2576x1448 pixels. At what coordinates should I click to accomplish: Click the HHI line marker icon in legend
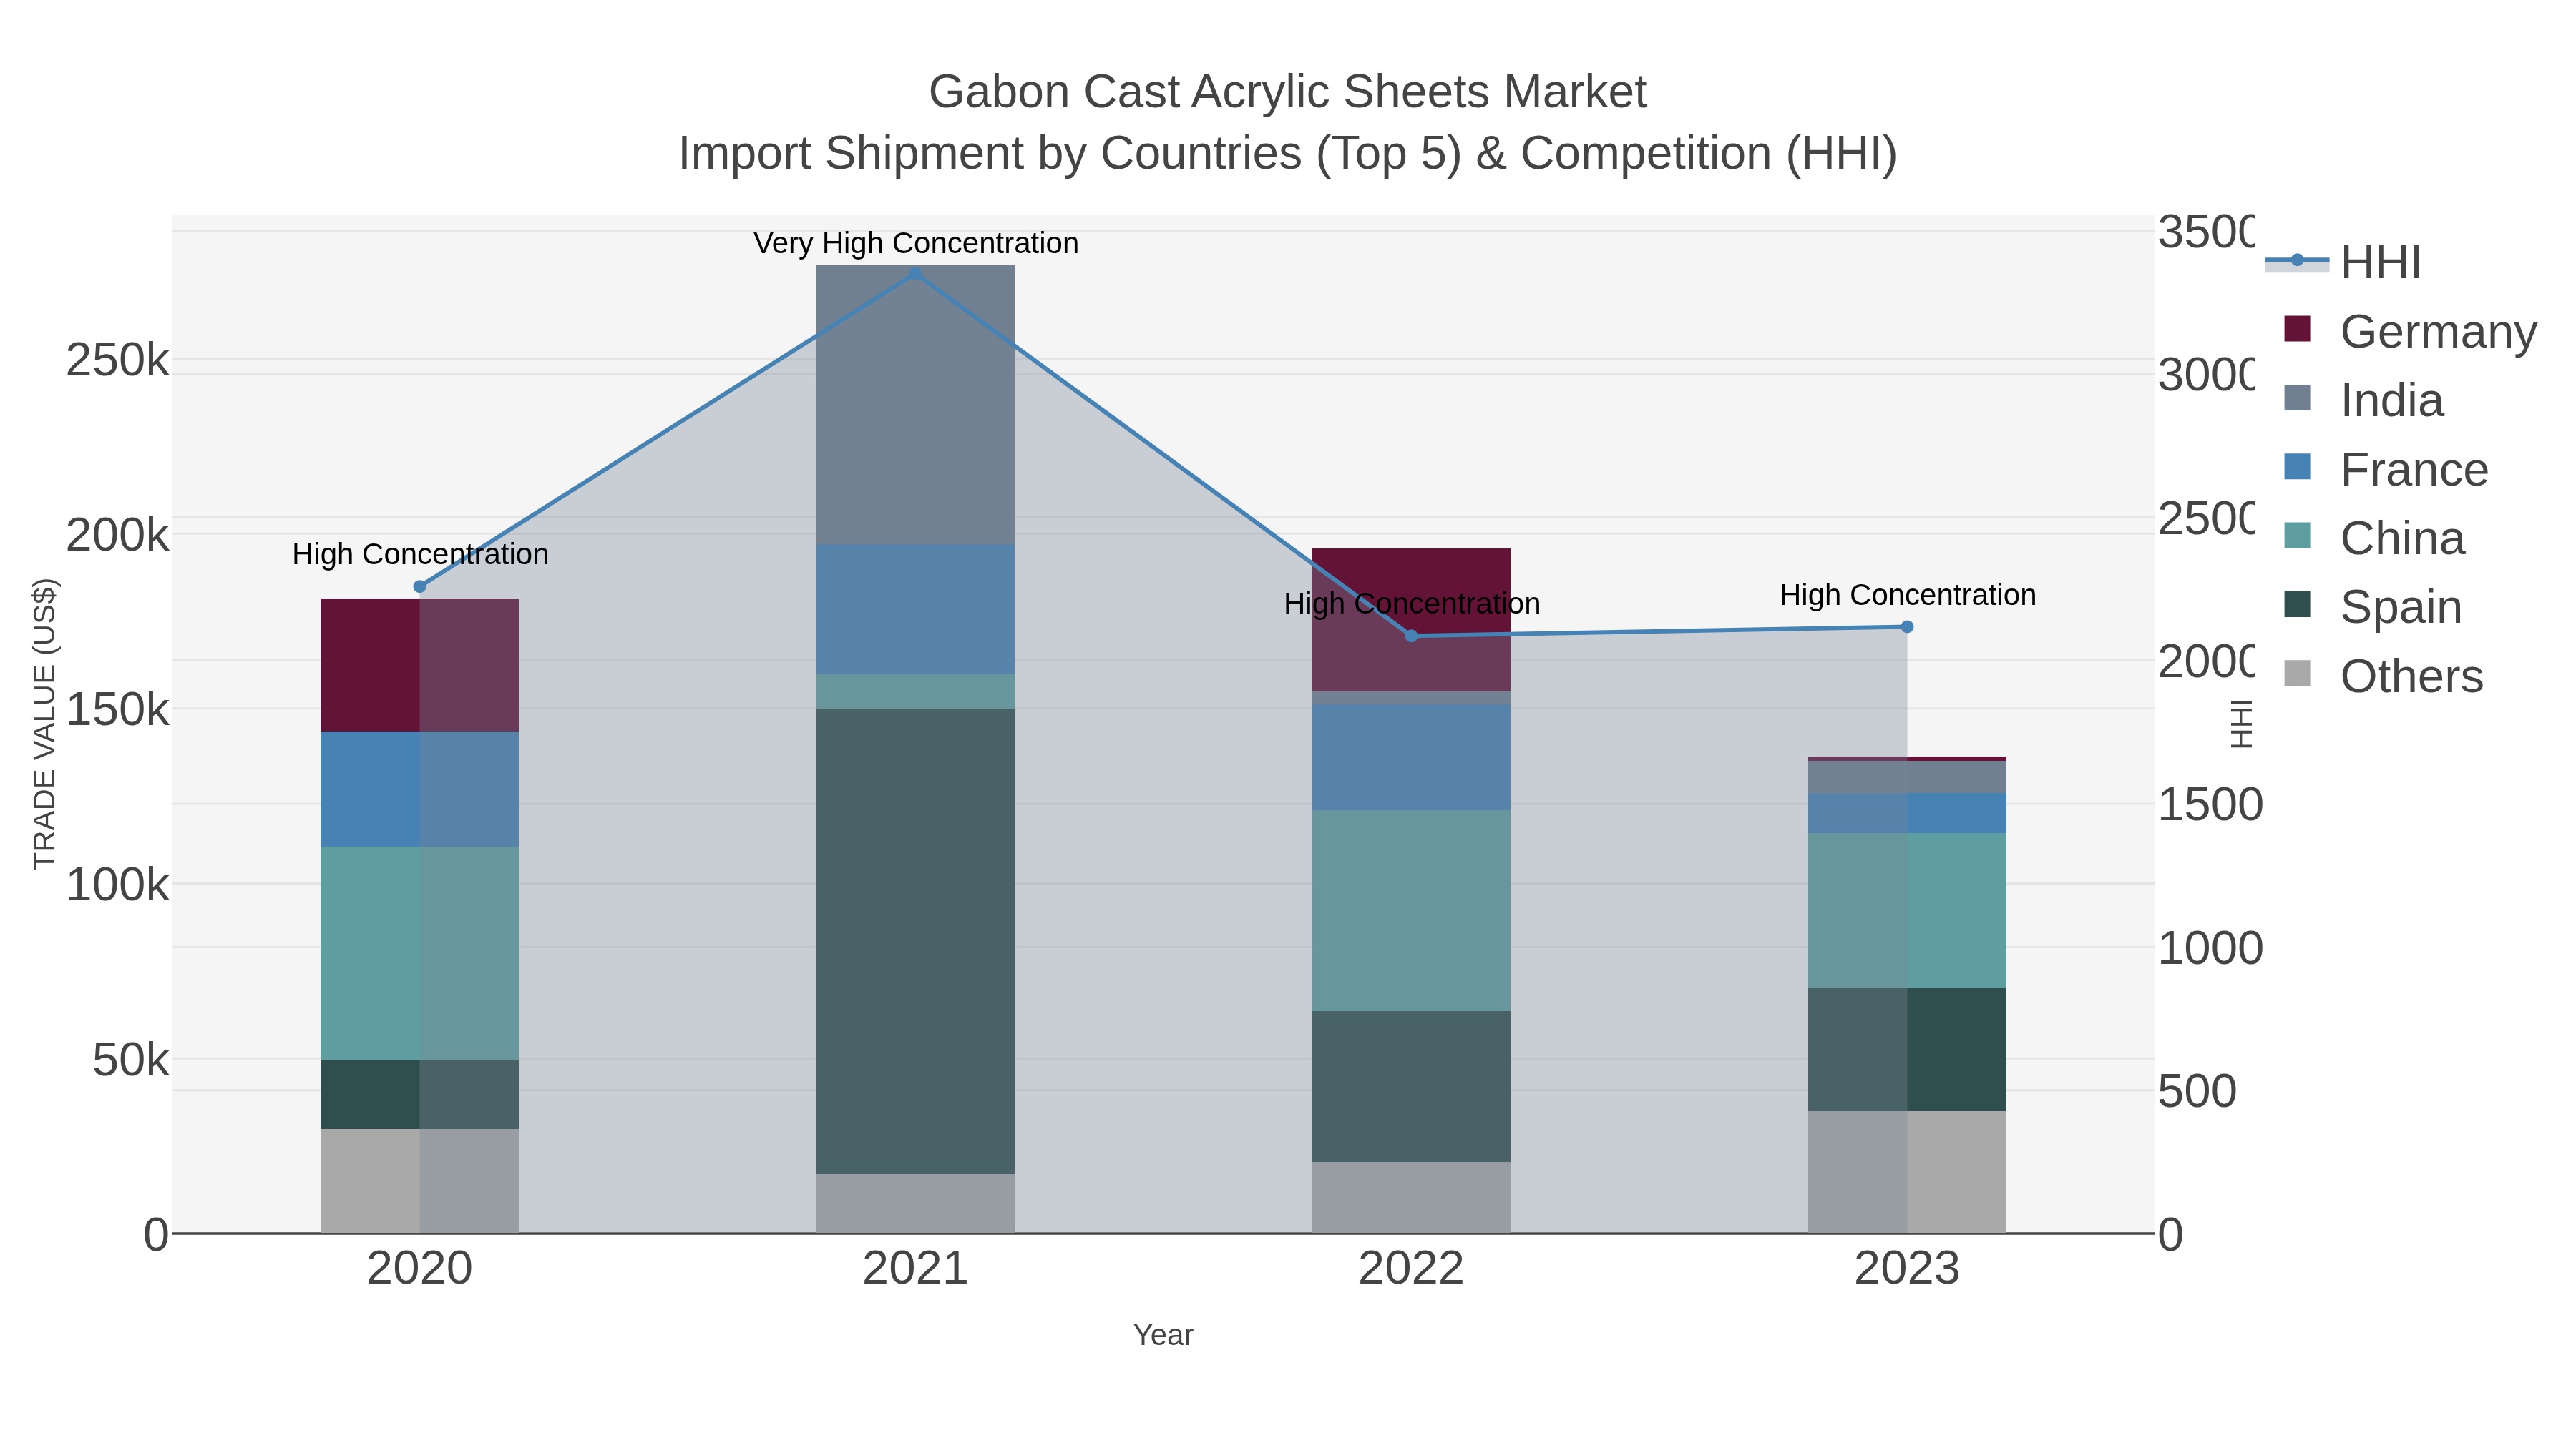pos(2297,261)
